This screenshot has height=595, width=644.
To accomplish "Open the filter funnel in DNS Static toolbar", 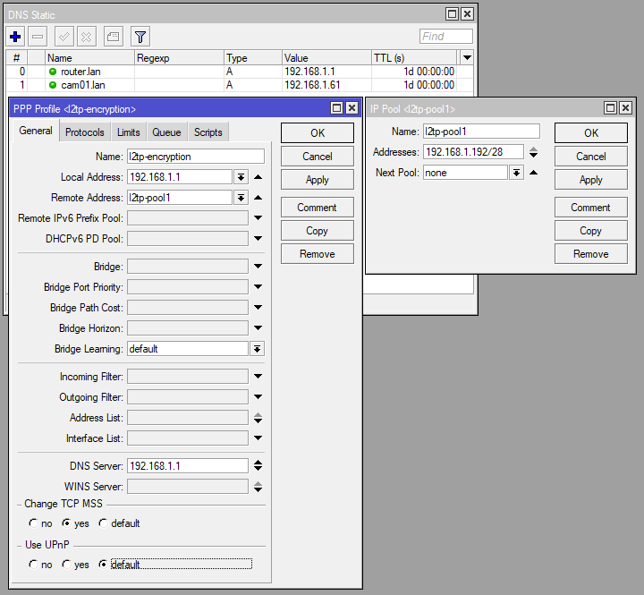I will point(140,37).
